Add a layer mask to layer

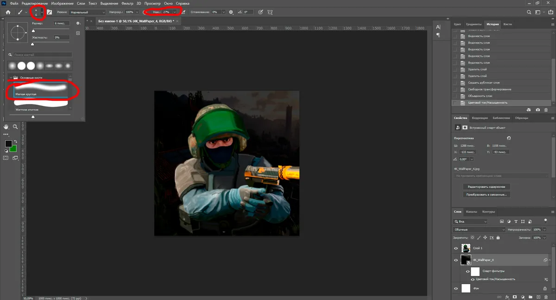coord(515,296)
